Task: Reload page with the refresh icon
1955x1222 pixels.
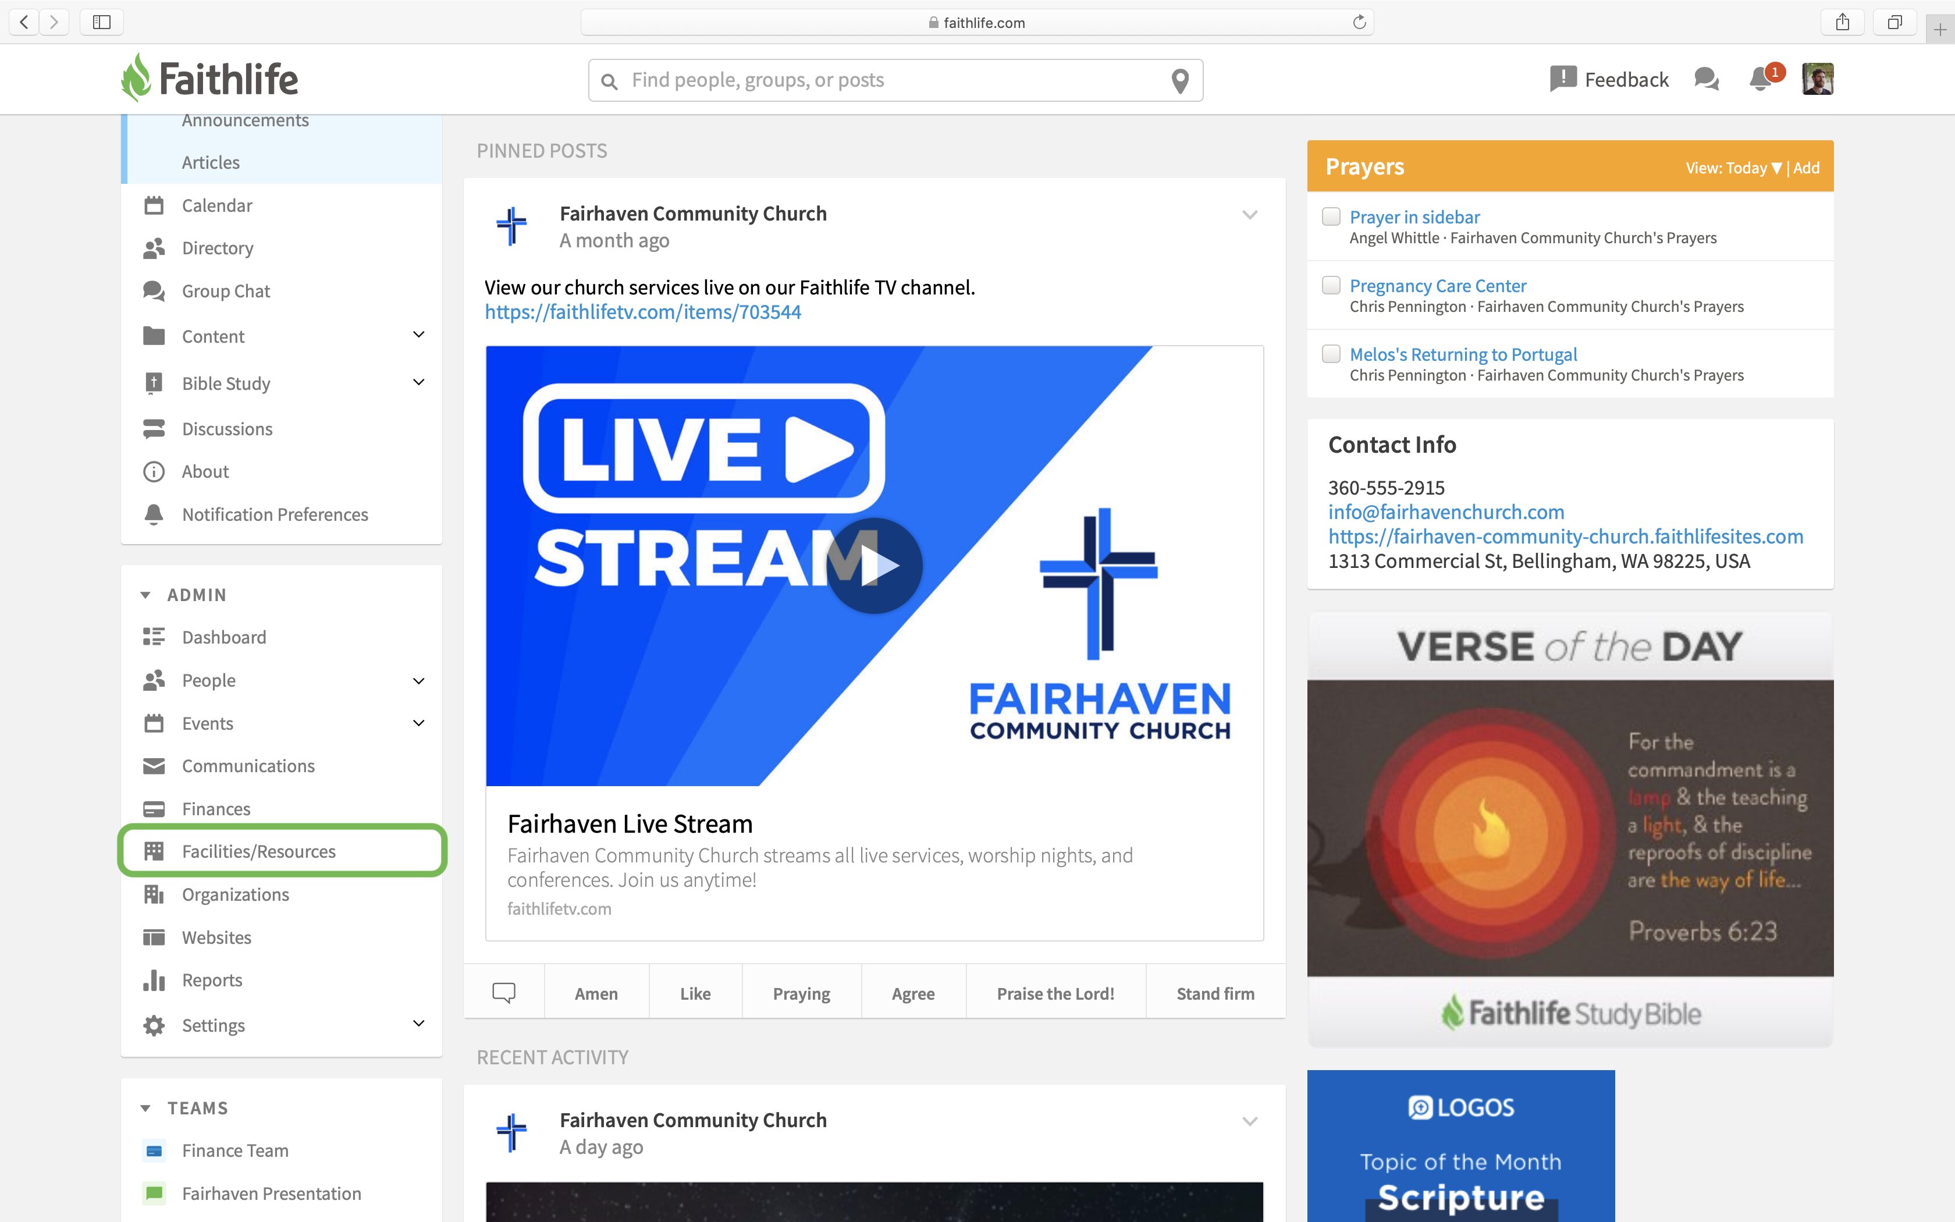Action: pos(1359,22)
